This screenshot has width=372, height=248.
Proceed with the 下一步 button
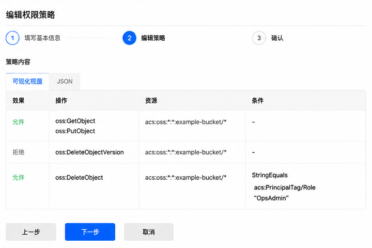(90, 232)
